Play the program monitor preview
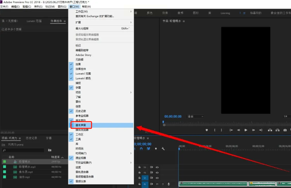291x188 pixels. pos(246,130)
